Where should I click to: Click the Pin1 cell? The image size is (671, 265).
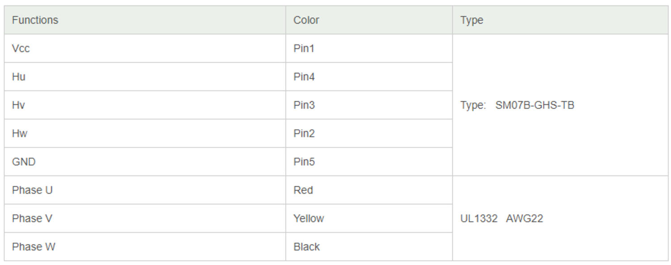tap(304, 48)
